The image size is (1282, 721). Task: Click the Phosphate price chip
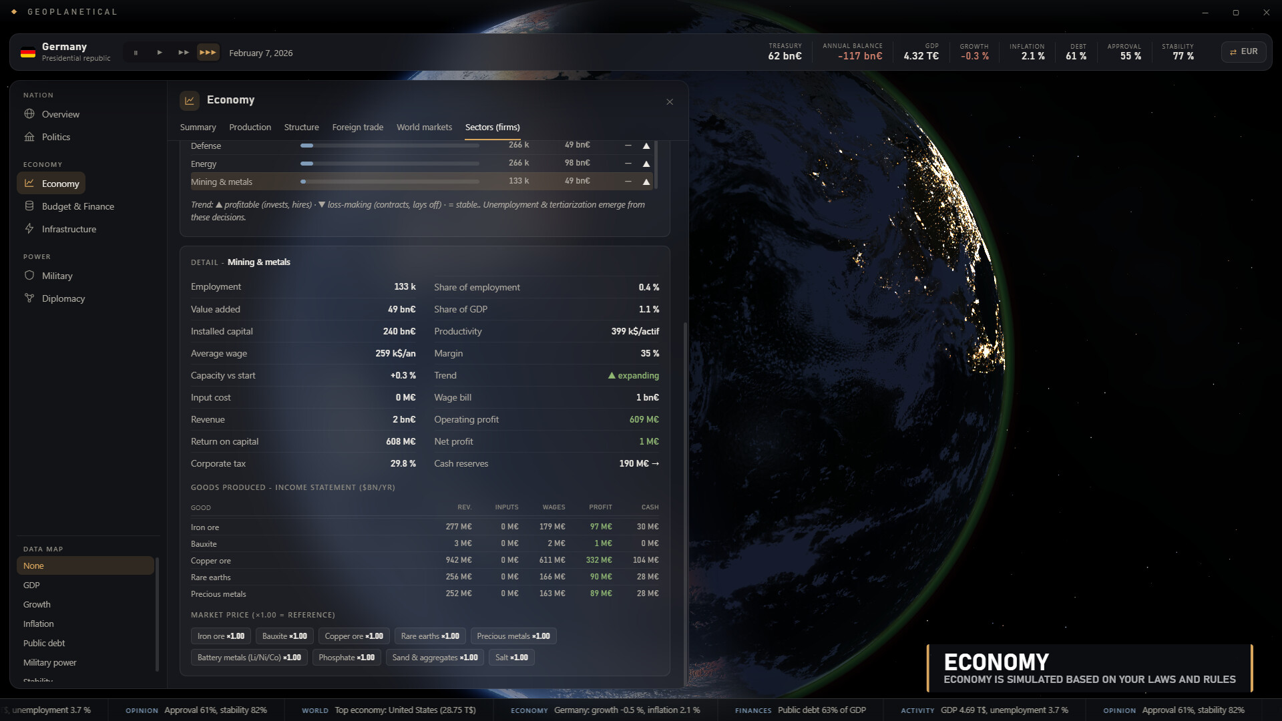(x=347, y=658)
